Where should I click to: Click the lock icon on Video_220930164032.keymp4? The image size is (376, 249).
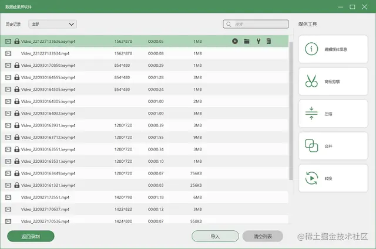[x=17, y=113]
